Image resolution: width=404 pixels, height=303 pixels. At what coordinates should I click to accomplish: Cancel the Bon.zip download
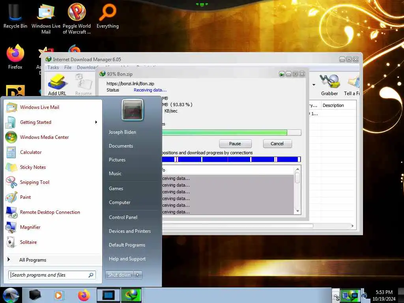277,144
